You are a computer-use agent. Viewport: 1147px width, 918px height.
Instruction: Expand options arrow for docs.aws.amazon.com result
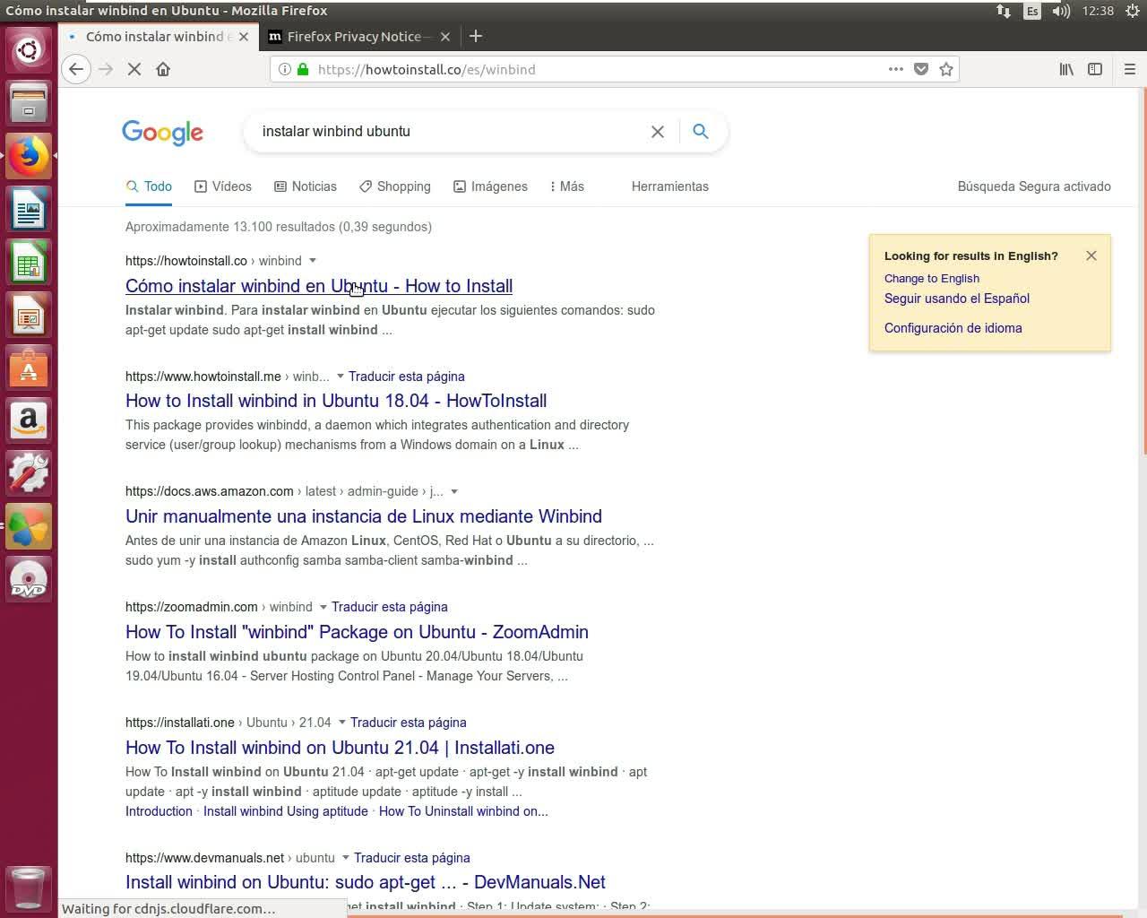click(454, 491)
